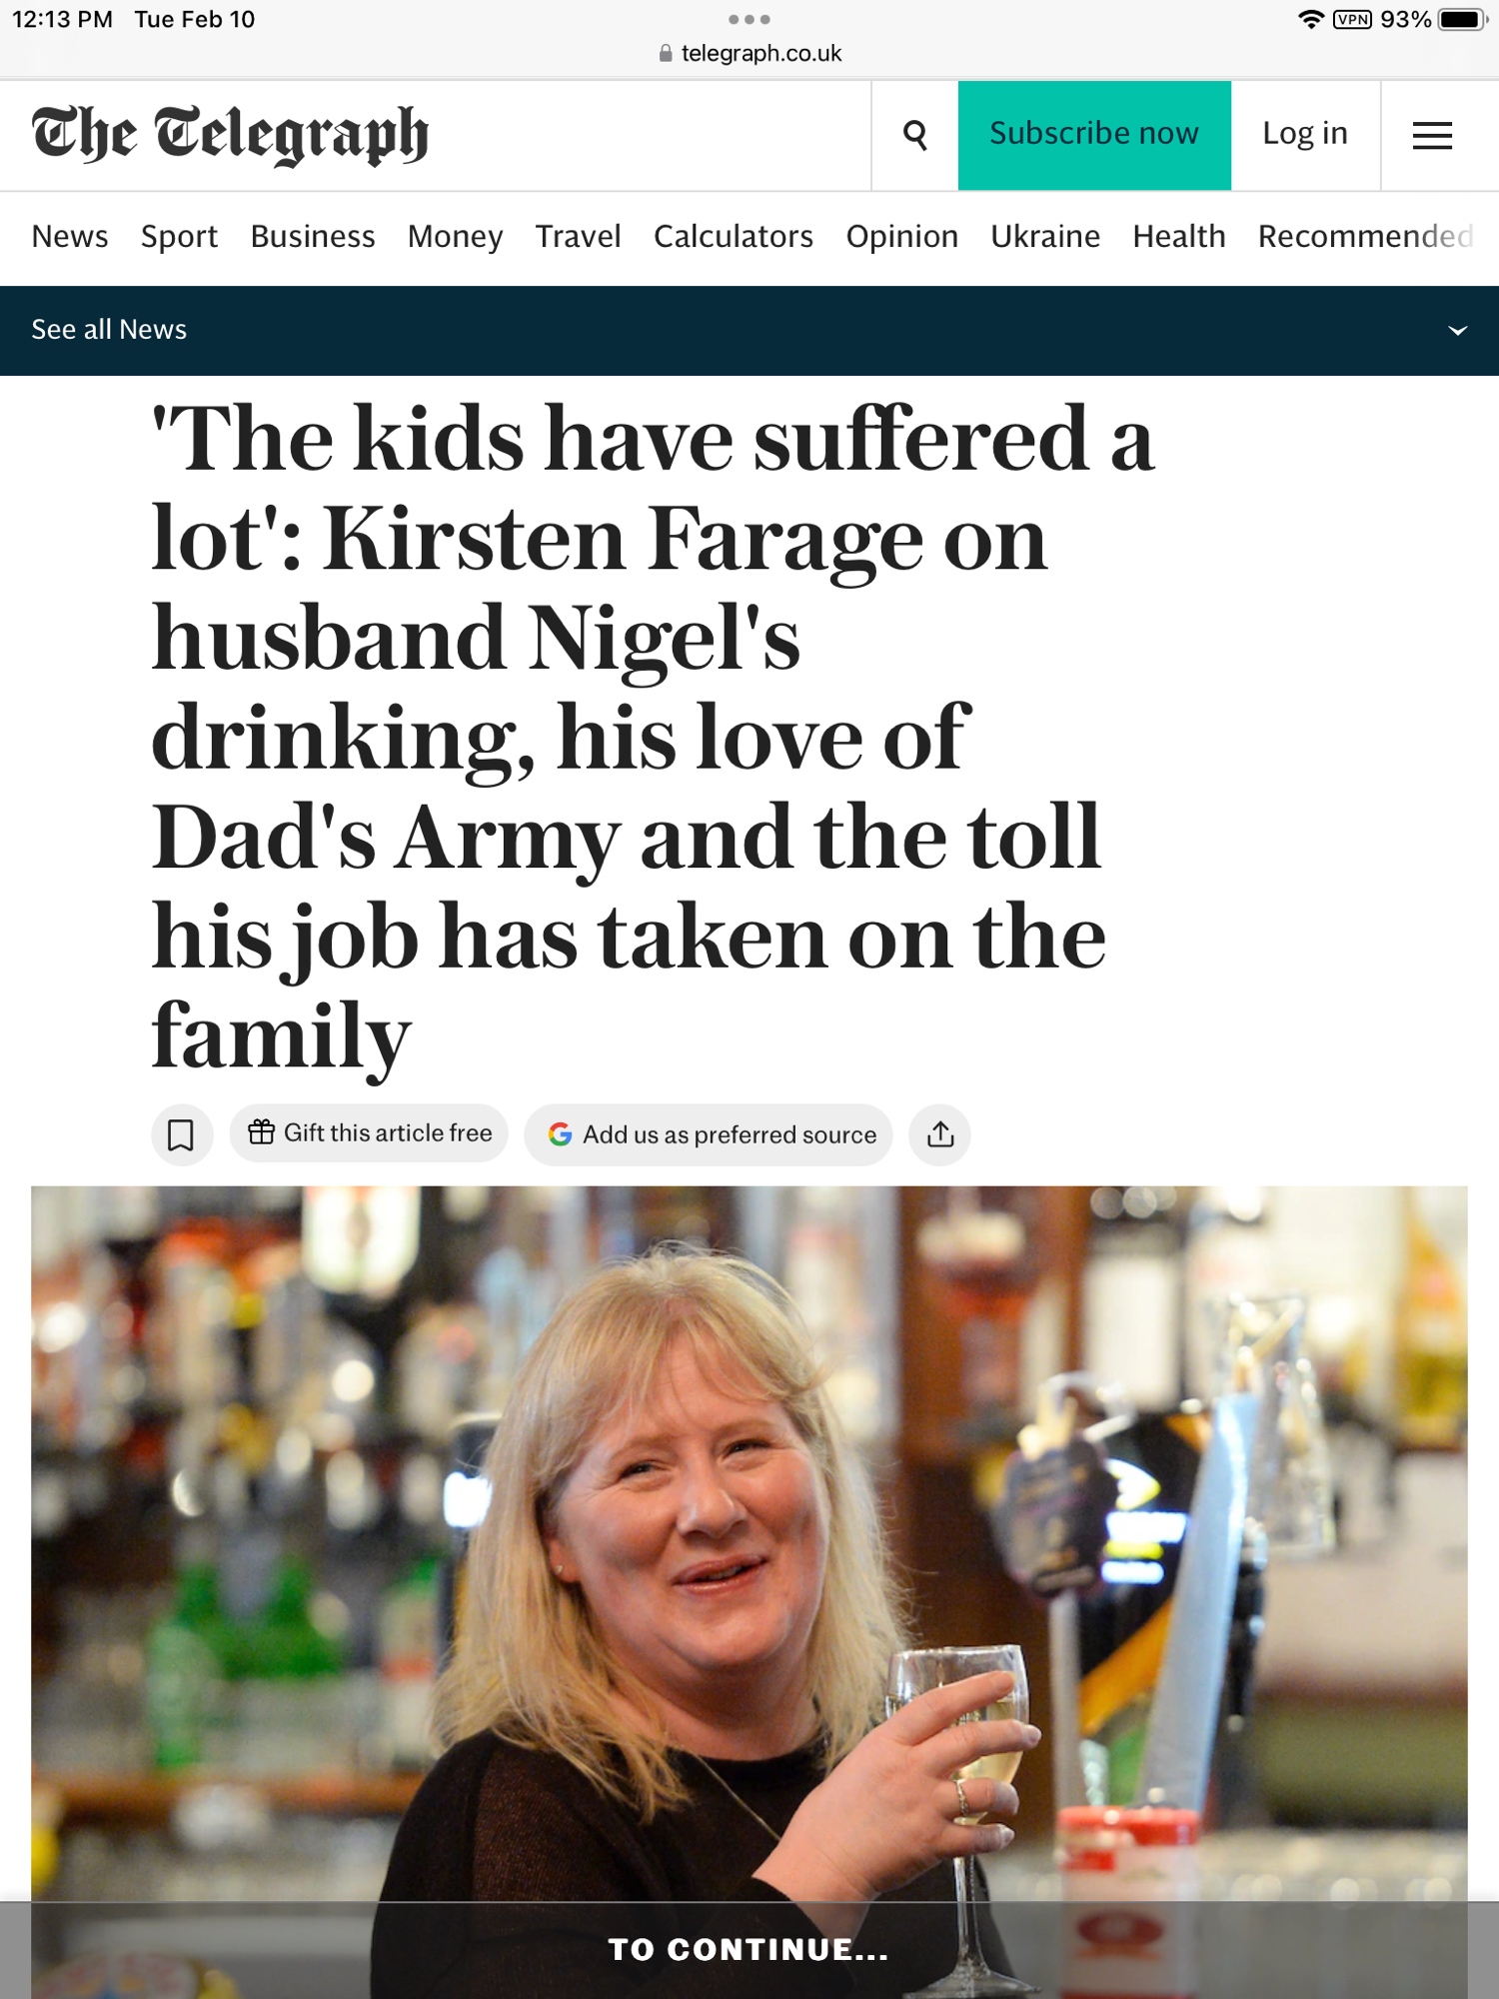Open the Calculators section link
This screenshot has width=1499, height=1999.
click(x=733, y=237)
